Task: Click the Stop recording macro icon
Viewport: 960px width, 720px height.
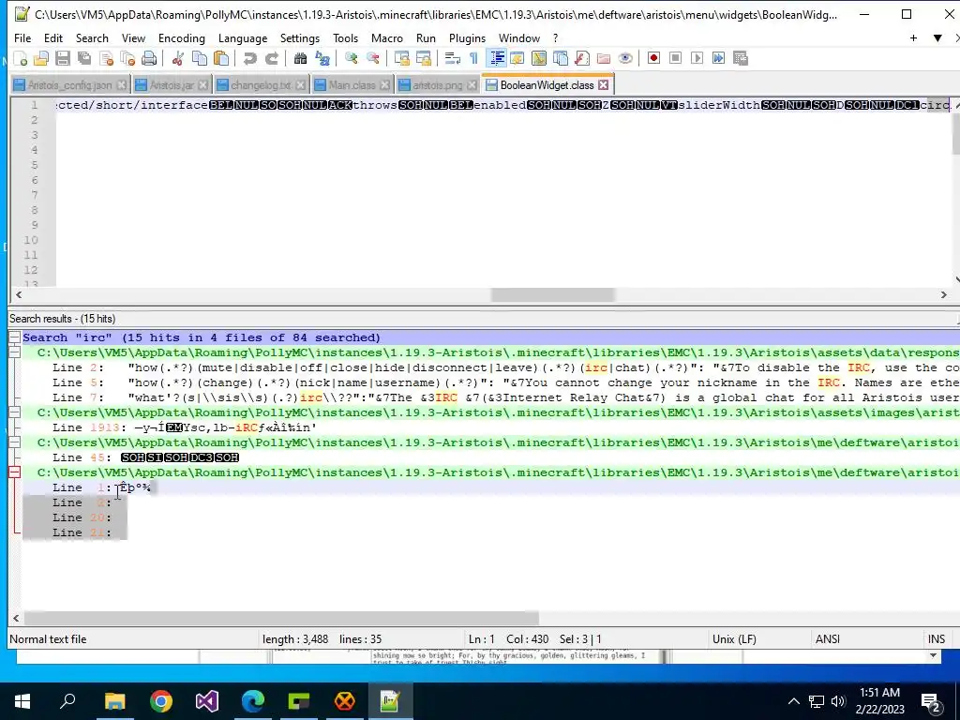Action: pyautogui.click(x=675, y=59)
